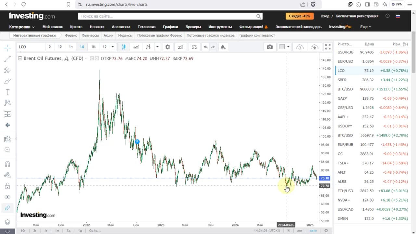
Task: Click the Go to... button
Action: pyautogui.click(x=95, y=230)
